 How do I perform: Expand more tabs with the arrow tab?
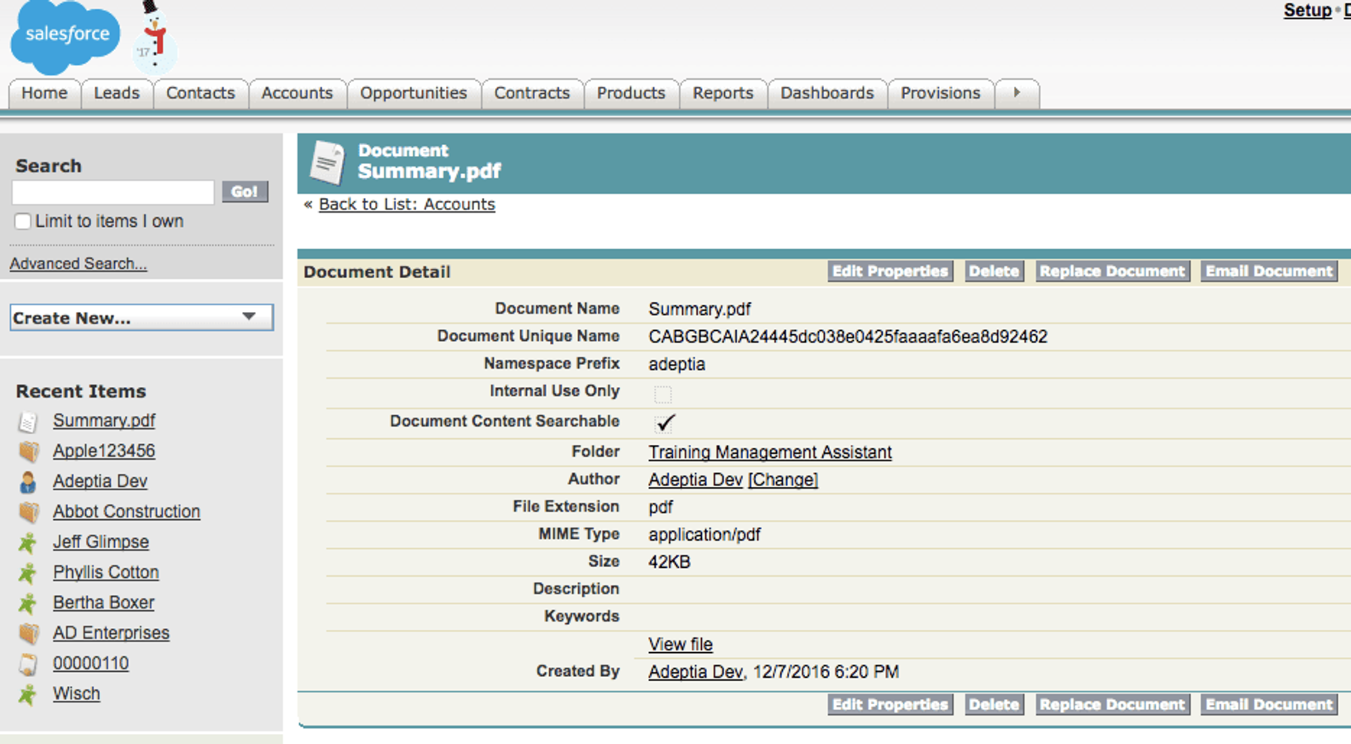point(1017,93)
